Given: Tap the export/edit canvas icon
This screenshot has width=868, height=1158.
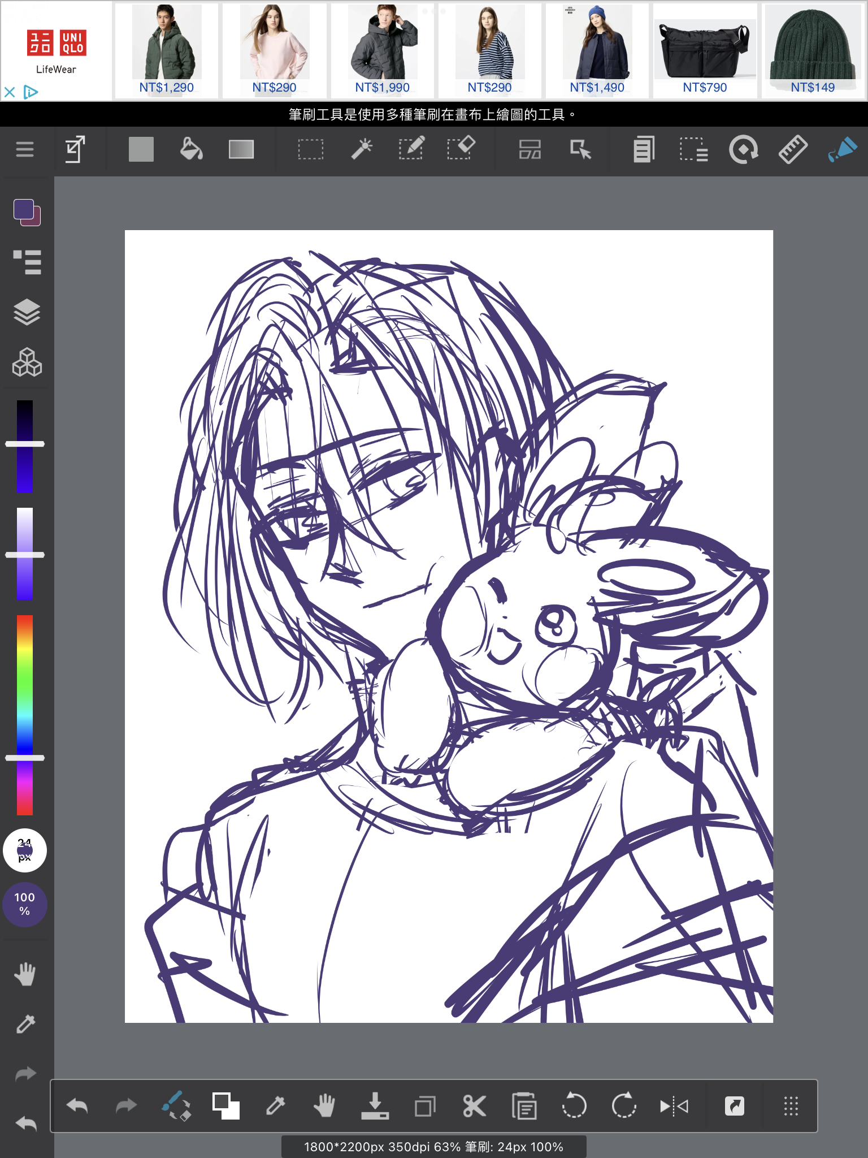Looking at the screenshot, I should [x=75, y=149].
